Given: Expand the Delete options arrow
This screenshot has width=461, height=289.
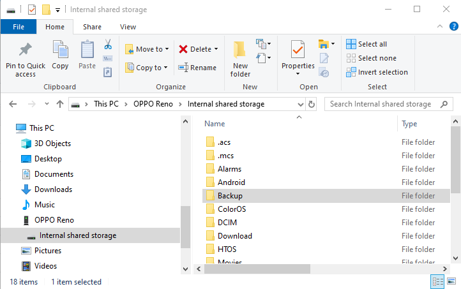Looking at the screenshot, I should [216, 49].
